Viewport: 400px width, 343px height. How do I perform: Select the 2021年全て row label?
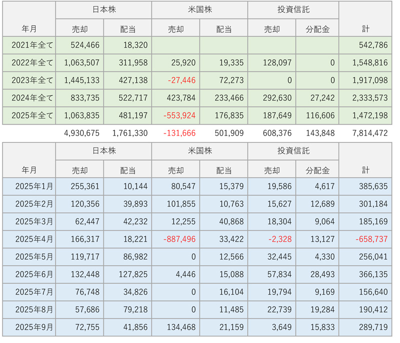coord(34,45)
